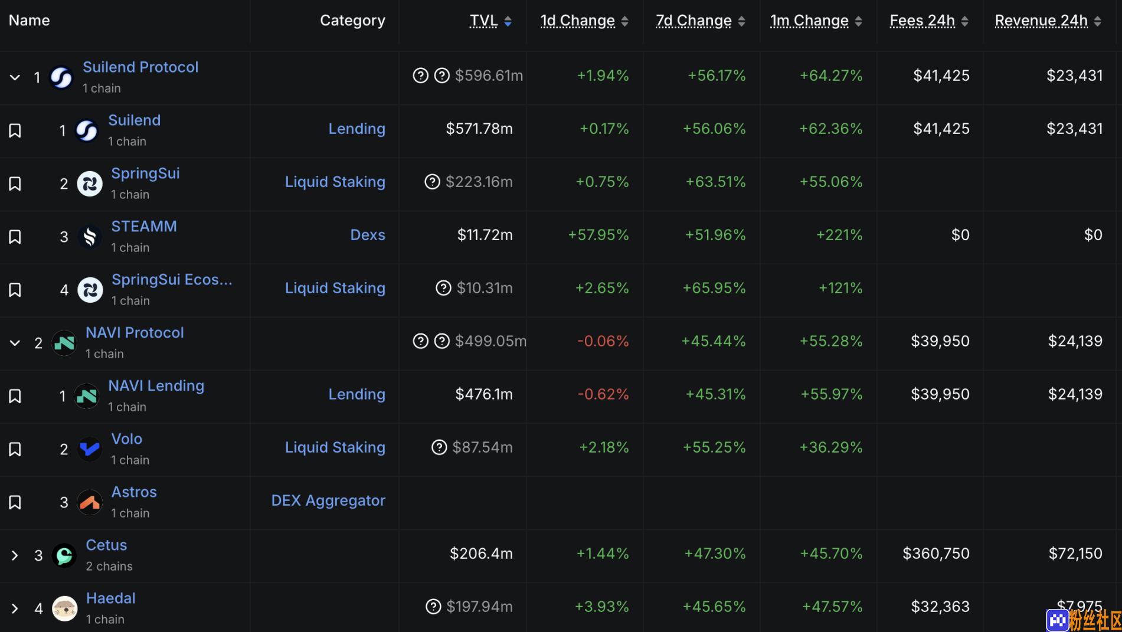This screenshot has width=1122, height=632.
Task: Bookmark the Astros row
Action: pyautogui.click(x=15, y=502)
